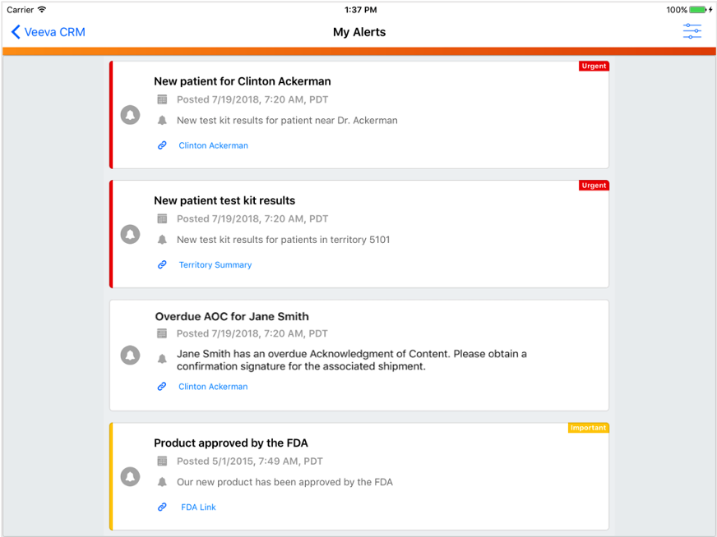Open the FDA Link
The image size is (717, 537).
tap(198, 507)
